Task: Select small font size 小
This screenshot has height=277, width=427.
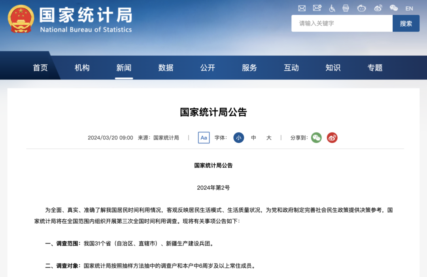Action: point(238,138)
